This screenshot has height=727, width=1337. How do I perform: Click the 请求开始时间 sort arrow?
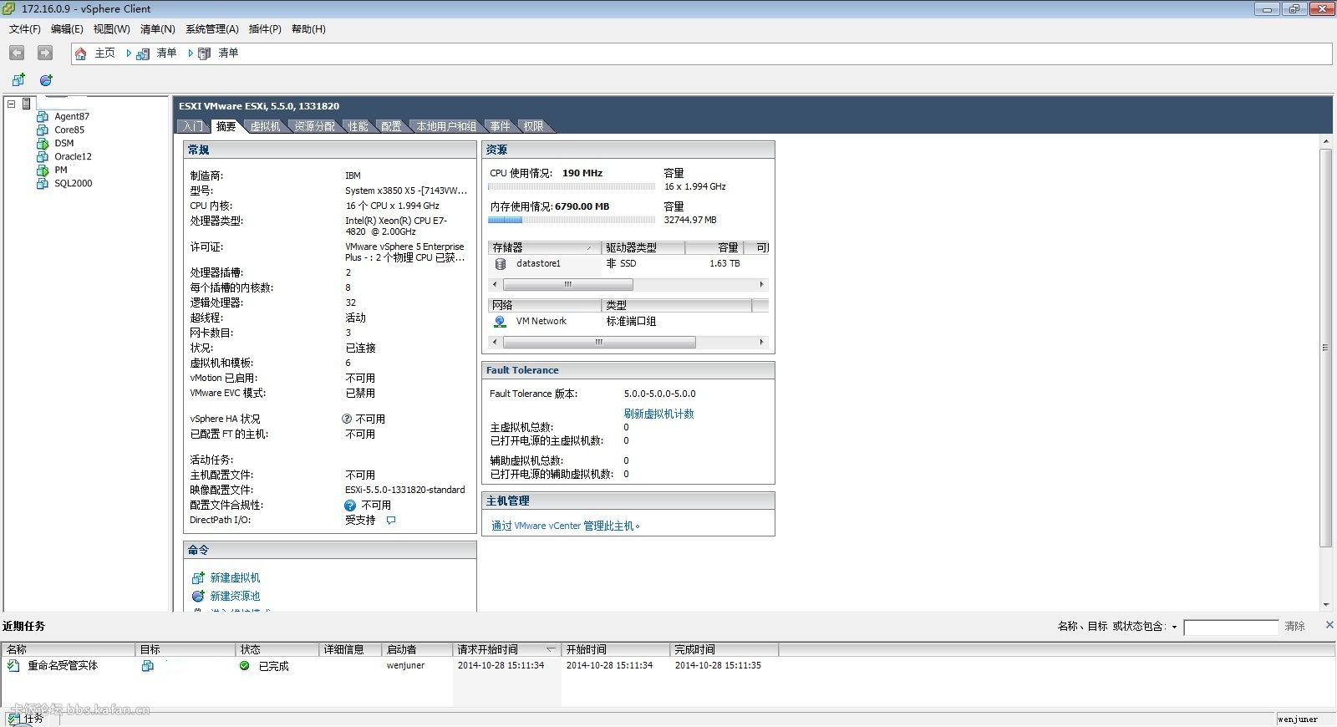tap(551, 649)
